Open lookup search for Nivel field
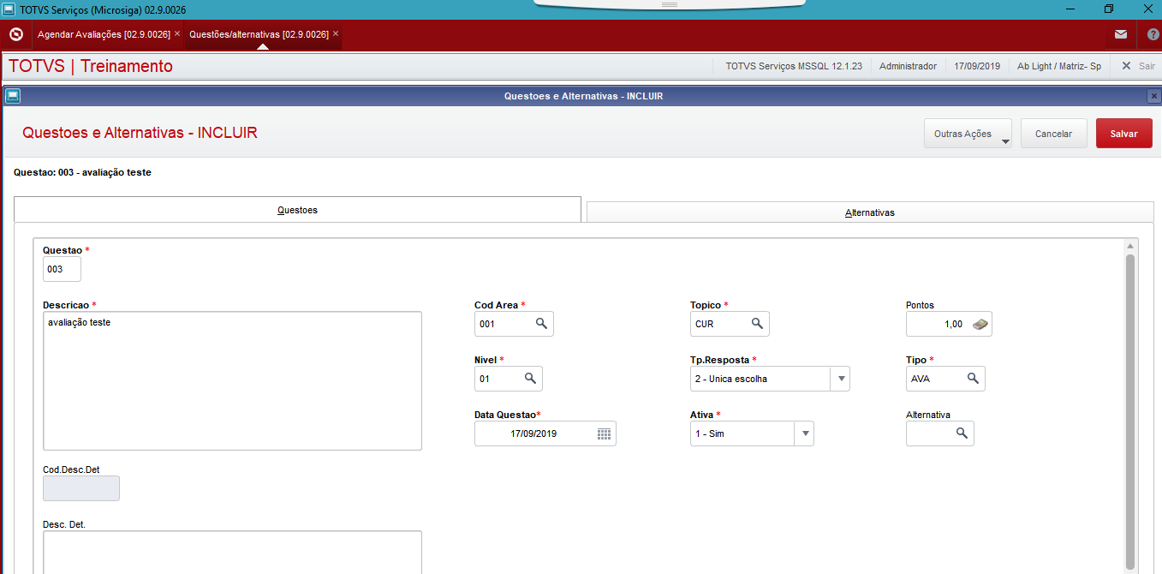1162x574 pixels. point(530,379)
